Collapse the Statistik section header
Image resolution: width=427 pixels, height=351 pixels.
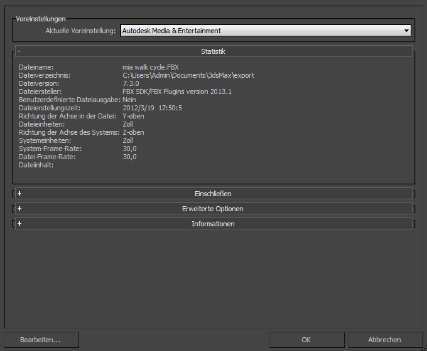point(213,51)
